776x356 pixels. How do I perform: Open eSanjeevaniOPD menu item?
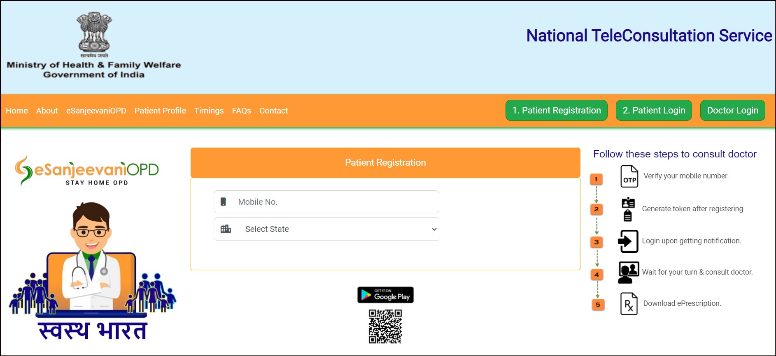[96, 111]
